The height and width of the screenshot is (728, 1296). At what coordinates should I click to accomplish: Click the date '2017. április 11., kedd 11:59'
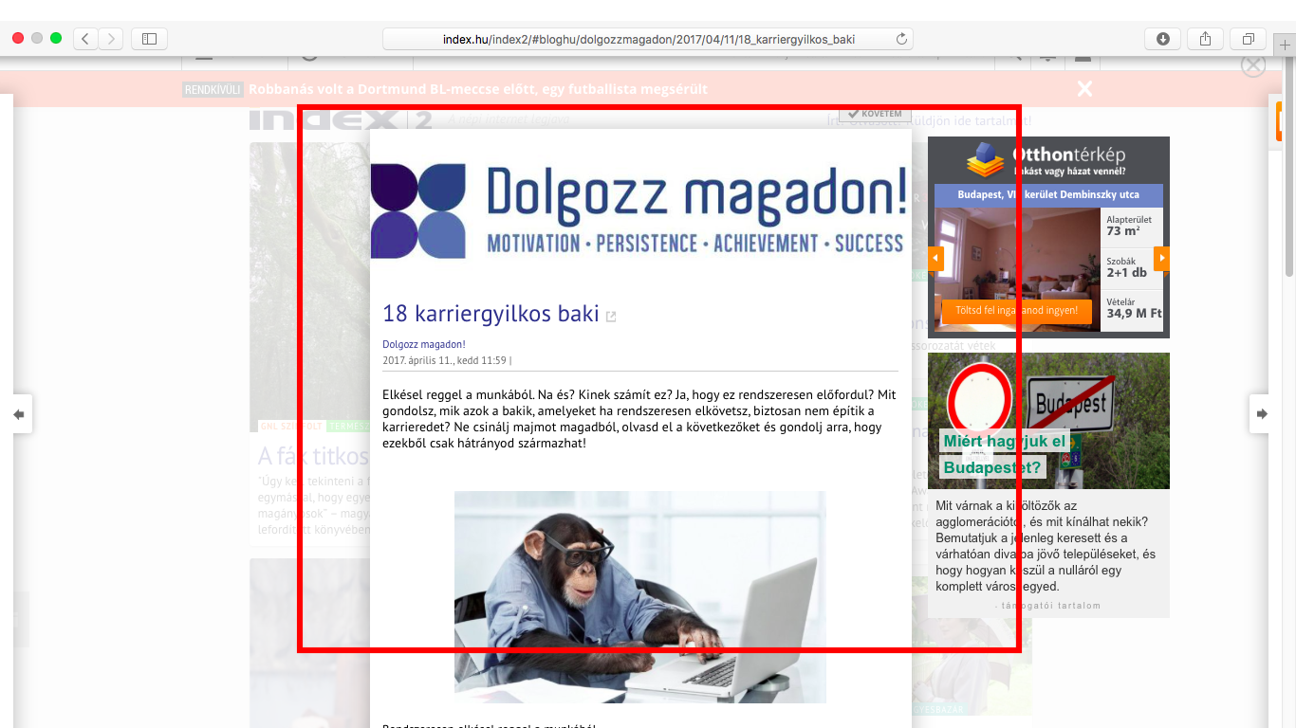tap(444, 360)
